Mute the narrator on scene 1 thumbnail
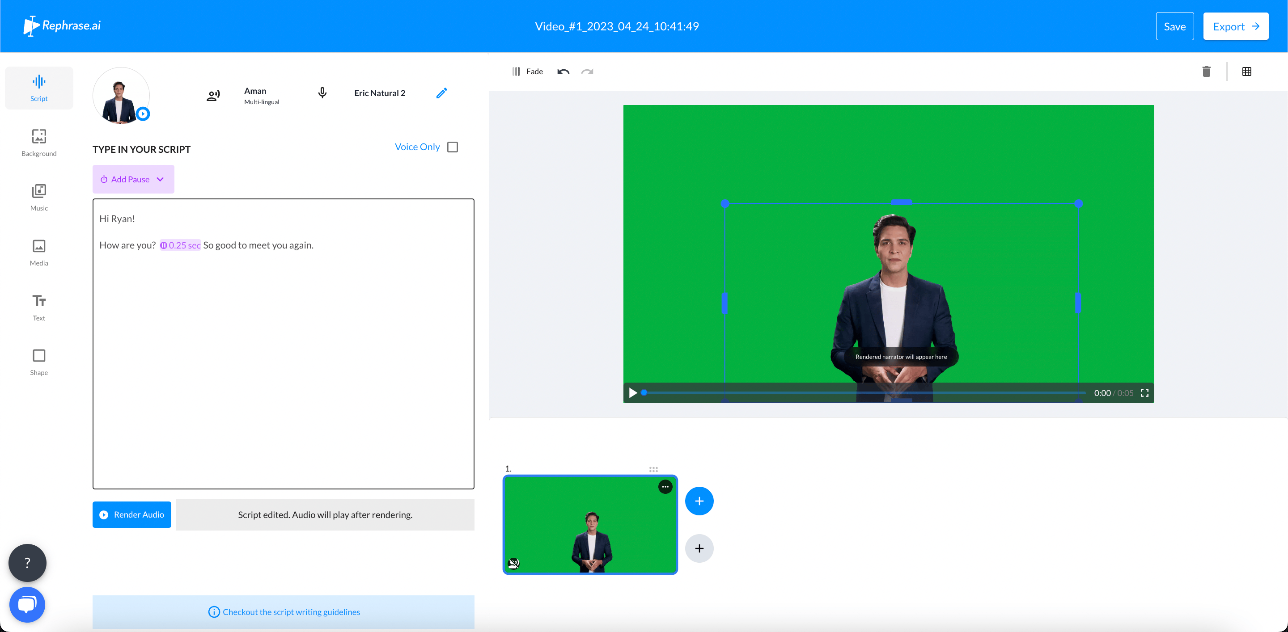Image resolution: width=1288 pixels, height=632 pixels. [514, 563]
